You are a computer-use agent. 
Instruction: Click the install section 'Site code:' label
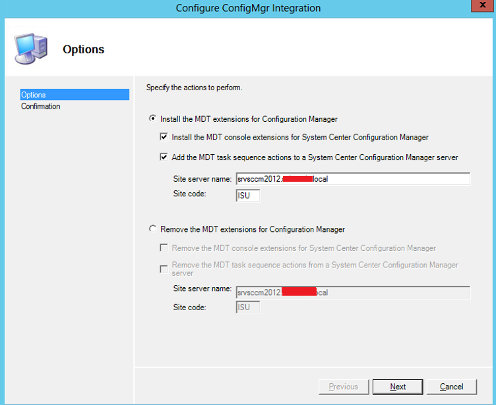(x=189, y=194)
